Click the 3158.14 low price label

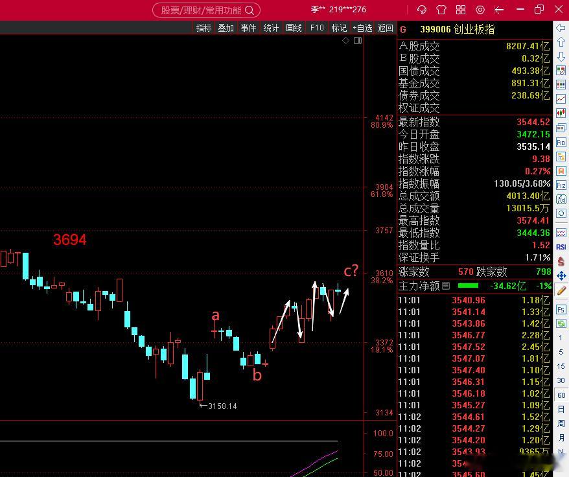click(222, 406)
